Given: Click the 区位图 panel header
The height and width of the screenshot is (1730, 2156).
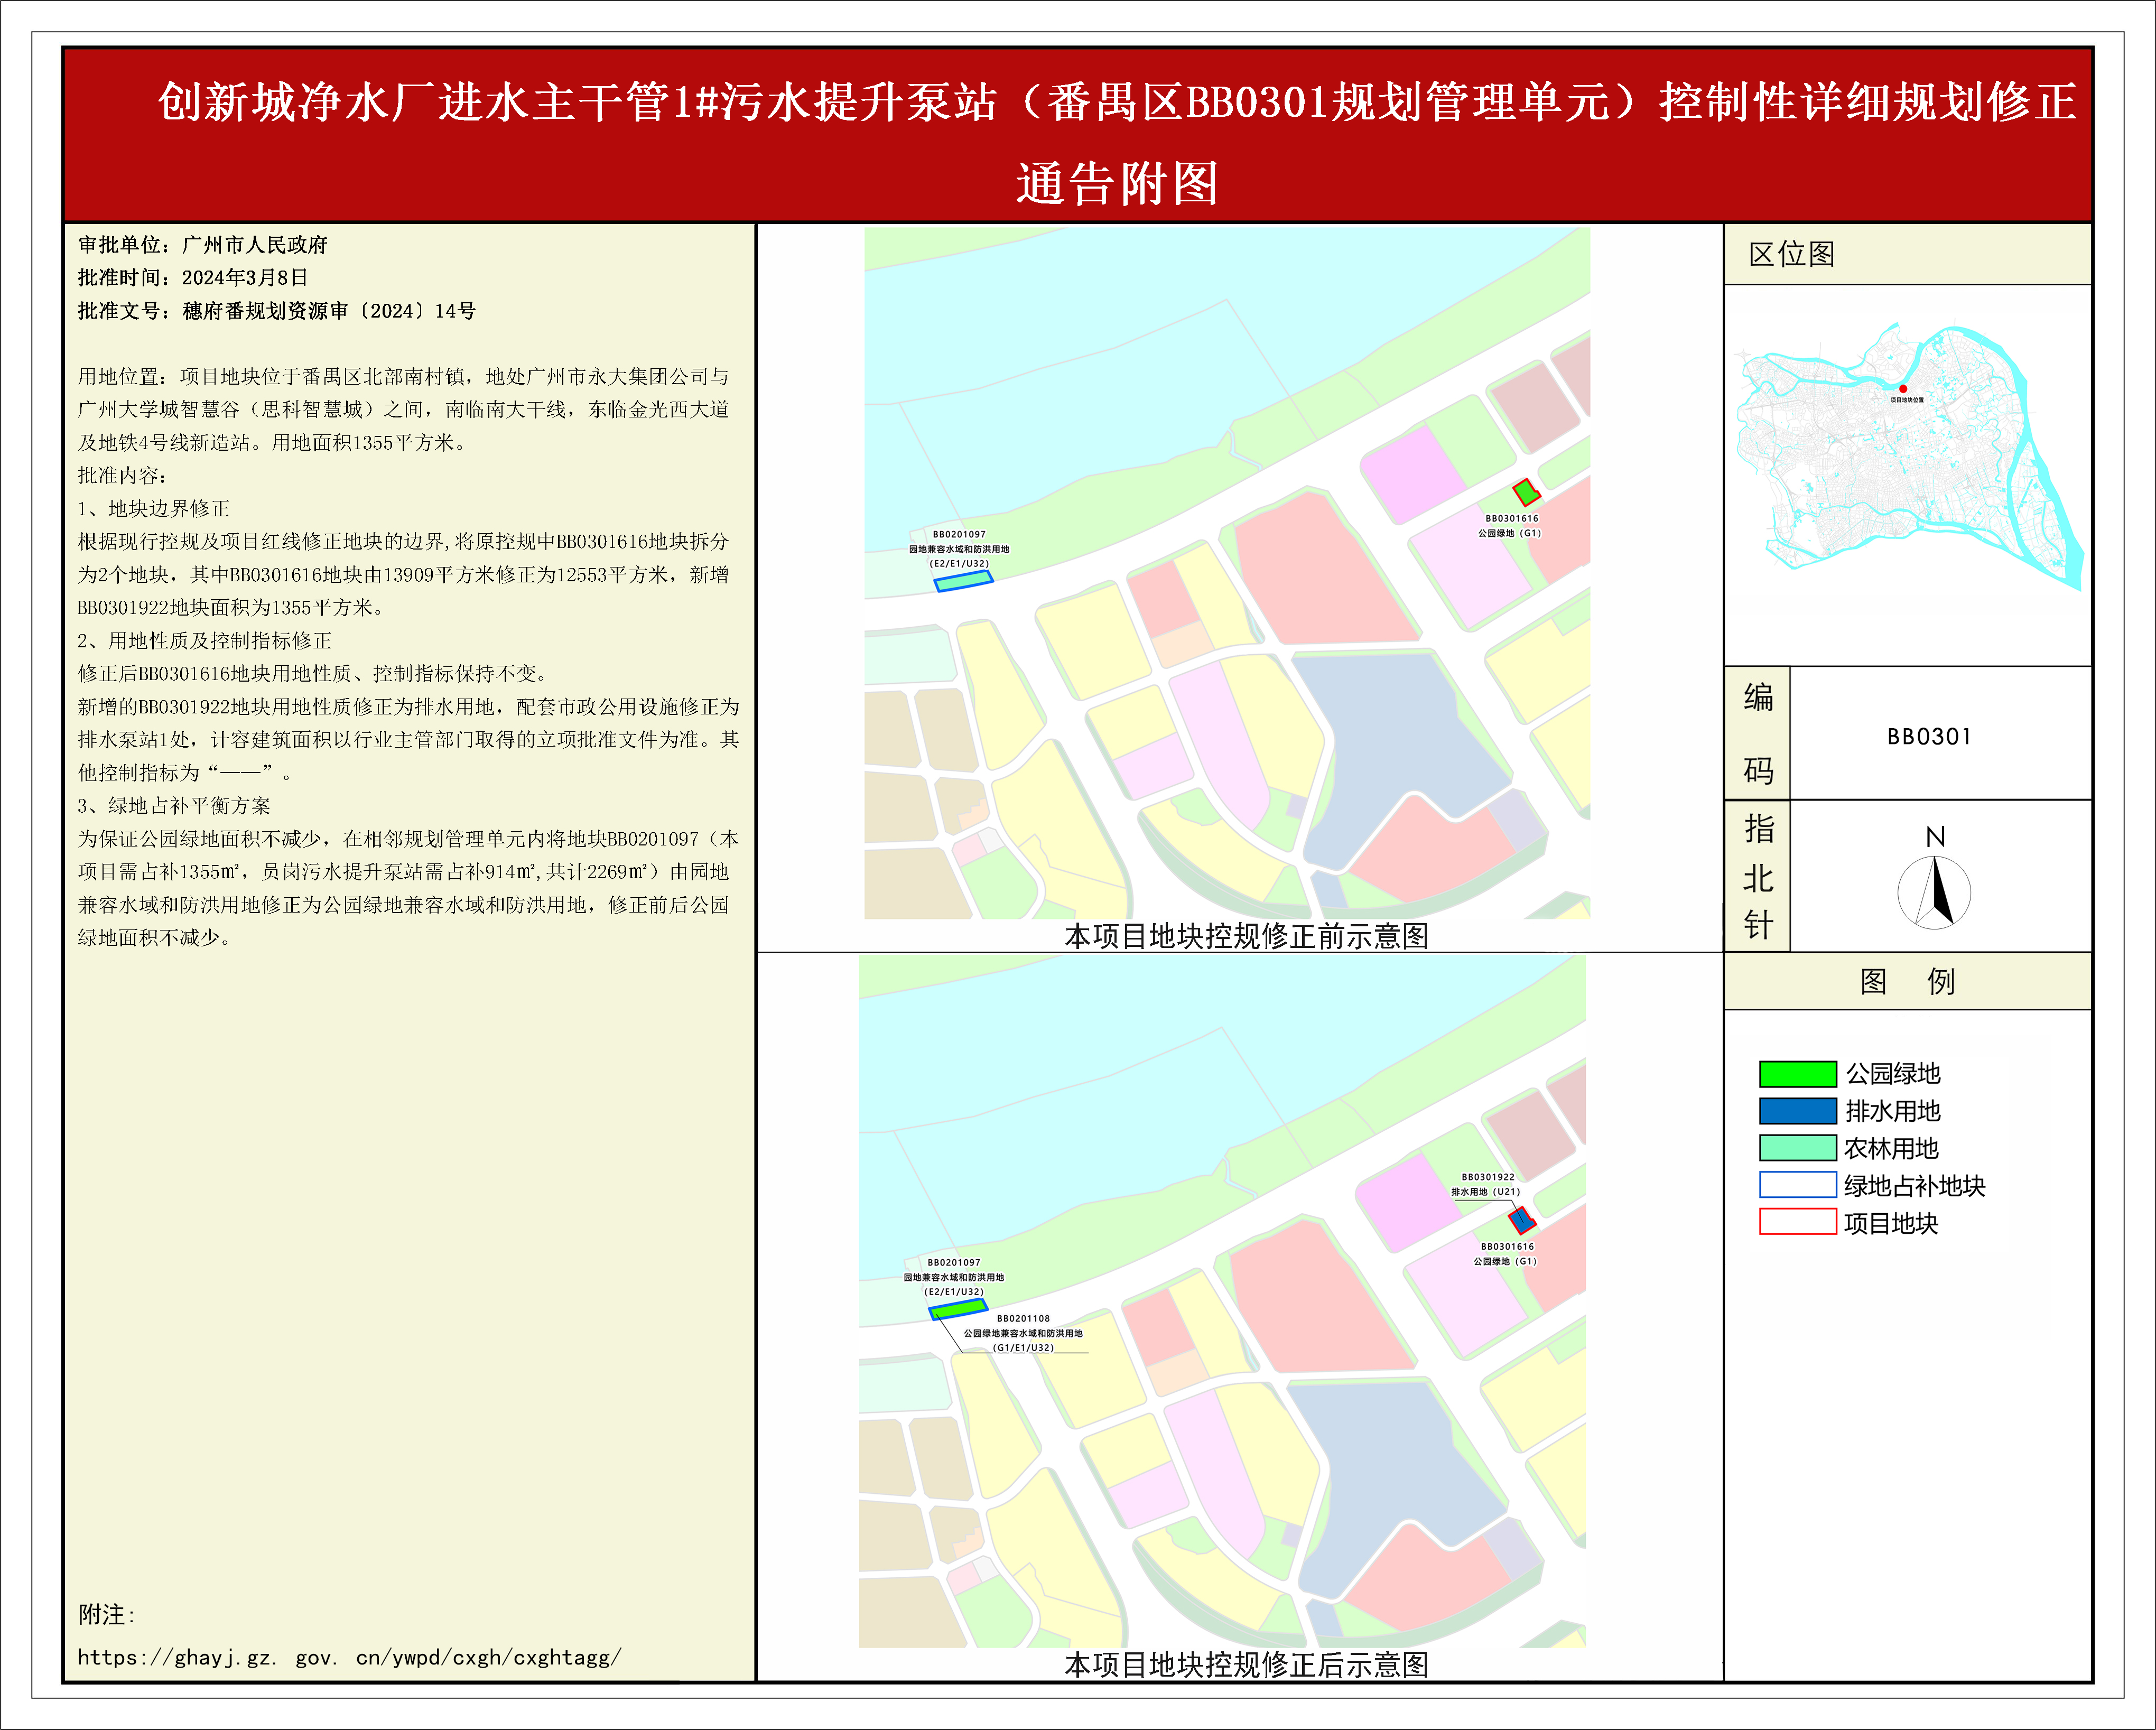Looking at the screenshot, I should 1791,254.
